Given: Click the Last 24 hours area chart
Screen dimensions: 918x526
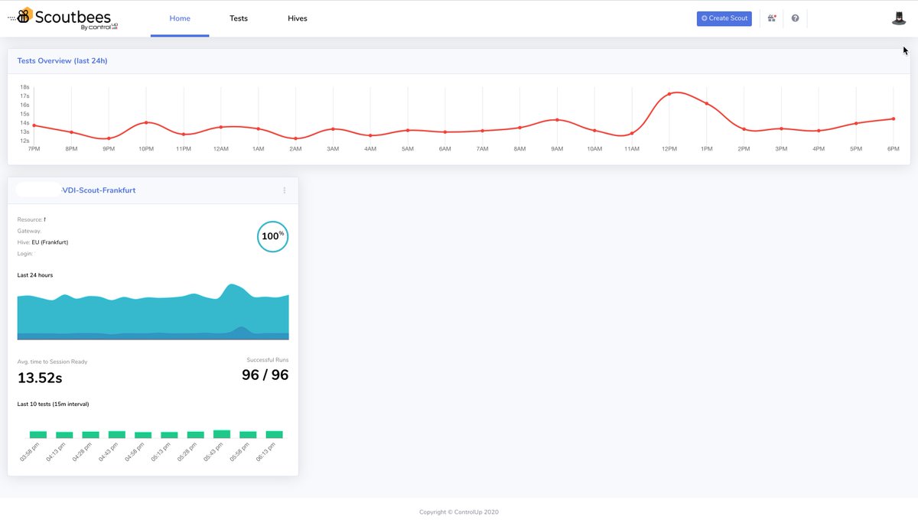Looking at the screenshot, I should click(x=153, y=312).
